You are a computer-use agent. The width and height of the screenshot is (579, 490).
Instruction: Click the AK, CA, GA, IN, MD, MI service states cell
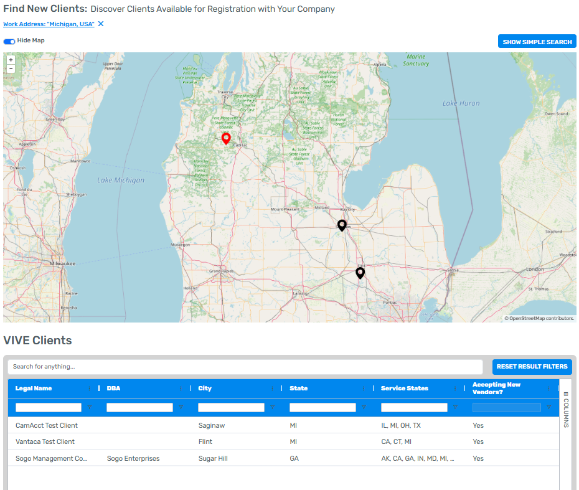point(418,458)
